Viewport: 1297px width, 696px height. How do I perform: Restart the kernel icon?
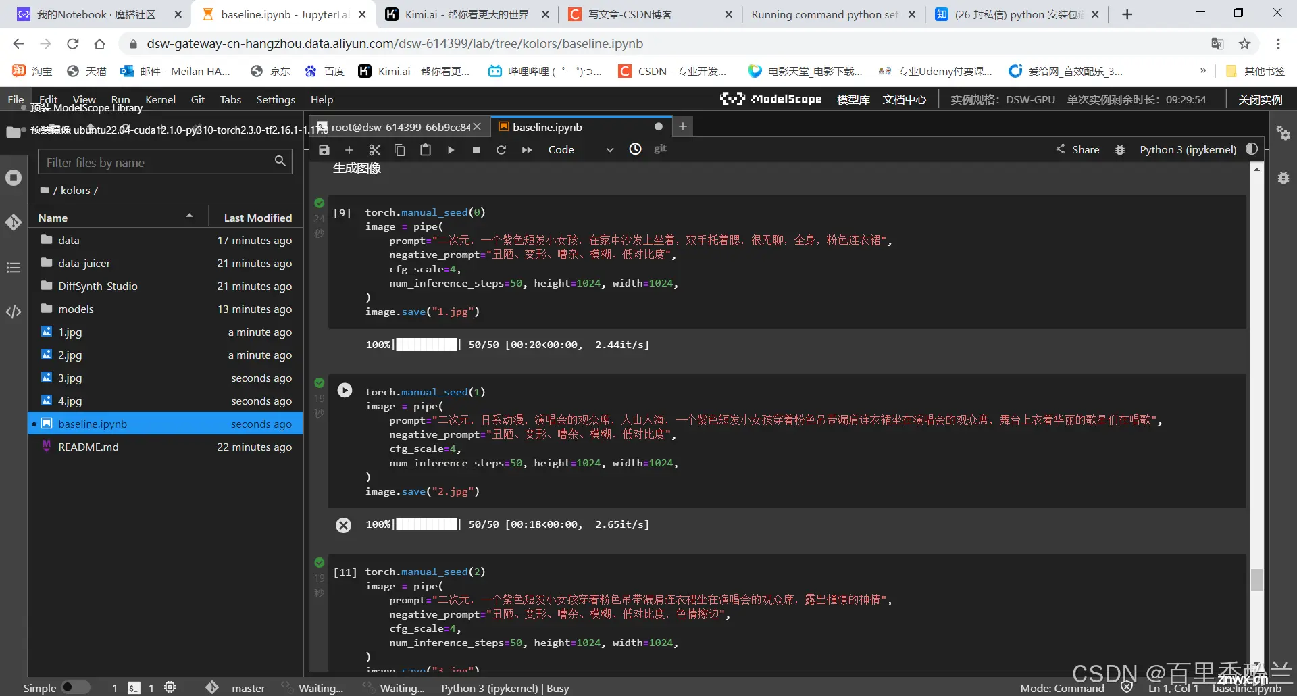point(501,150)
